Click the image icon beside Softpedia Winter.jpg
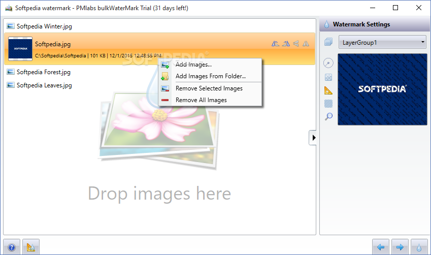 tap(11, 26)
